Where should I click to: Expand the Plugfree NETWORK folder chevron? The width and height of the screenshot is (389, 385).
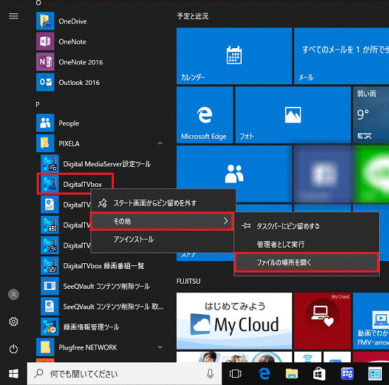click(161, 347)
